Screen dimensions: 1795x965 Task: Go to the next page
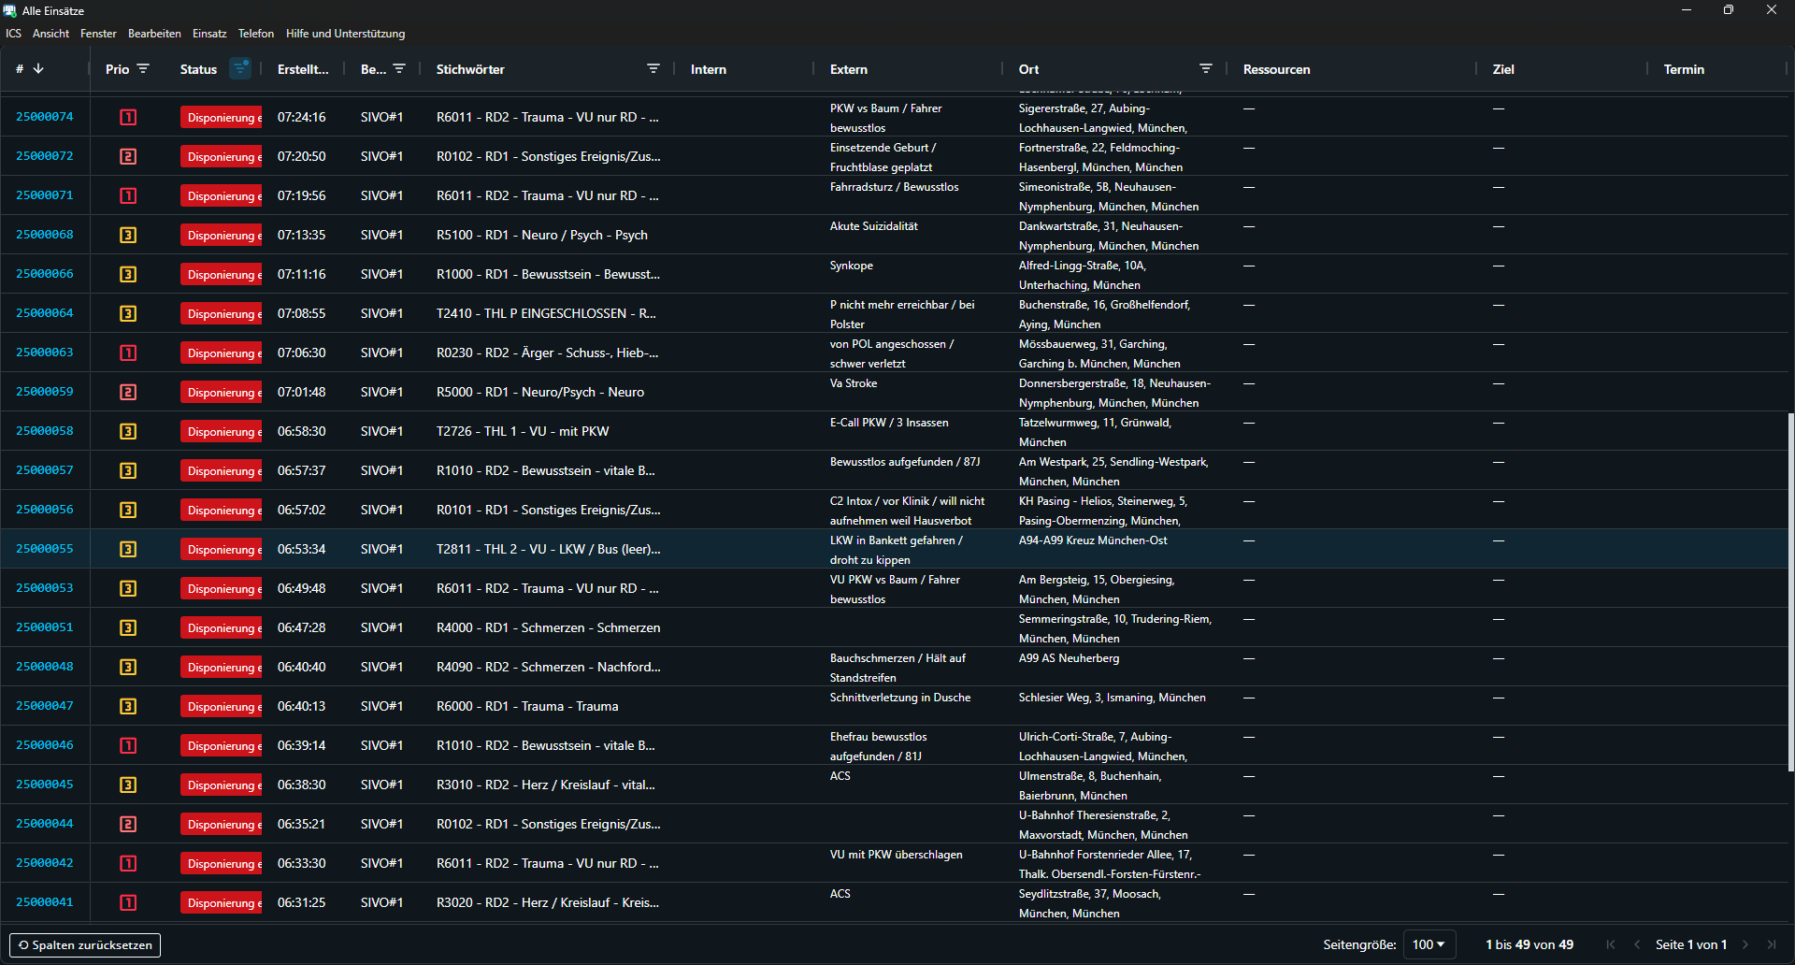coord(1745,944)
